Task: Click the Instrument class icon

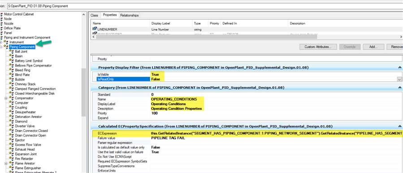Action: (6, 42)
